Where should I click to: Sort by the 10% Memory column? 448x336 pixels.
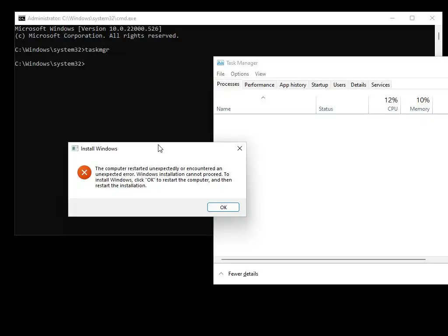tap(416, 105)
